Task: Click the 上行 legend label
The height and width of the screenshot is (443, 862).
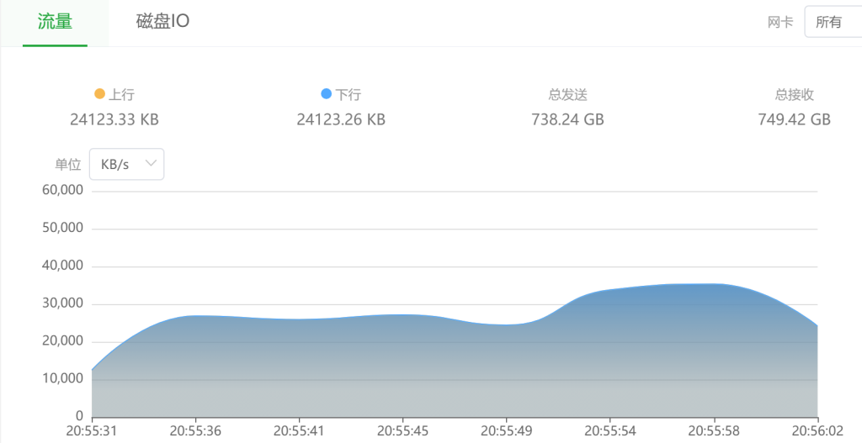Action: (x=121, y=94)
